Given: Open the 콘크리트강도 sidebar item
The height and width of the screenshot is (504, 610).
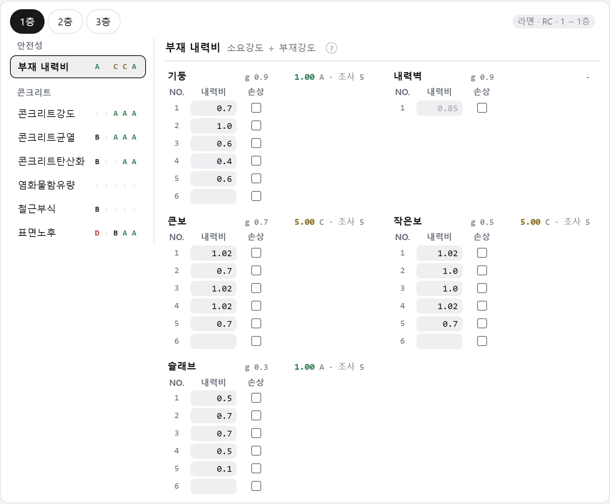Looking at the screenshot, I should pyautogui.click(x=78, y=114).
